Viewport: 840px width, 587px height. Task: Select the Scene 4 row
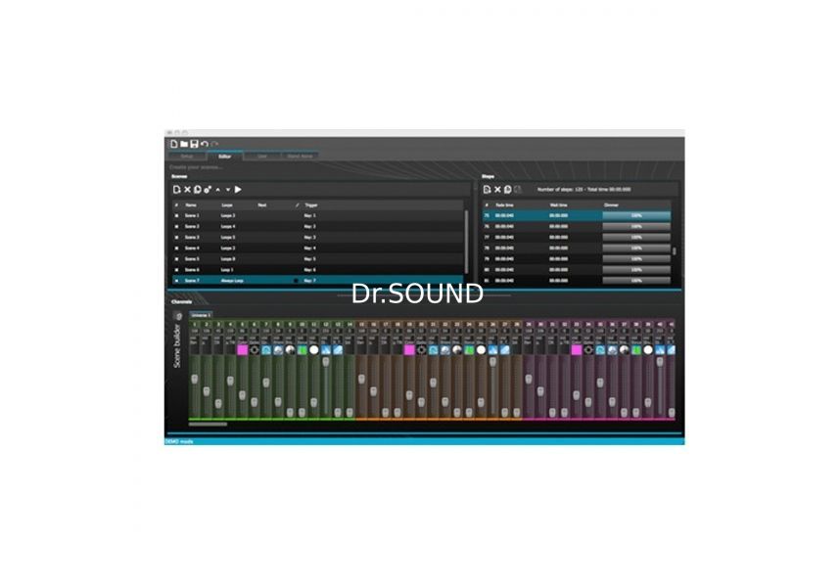[x=318, y=248]
